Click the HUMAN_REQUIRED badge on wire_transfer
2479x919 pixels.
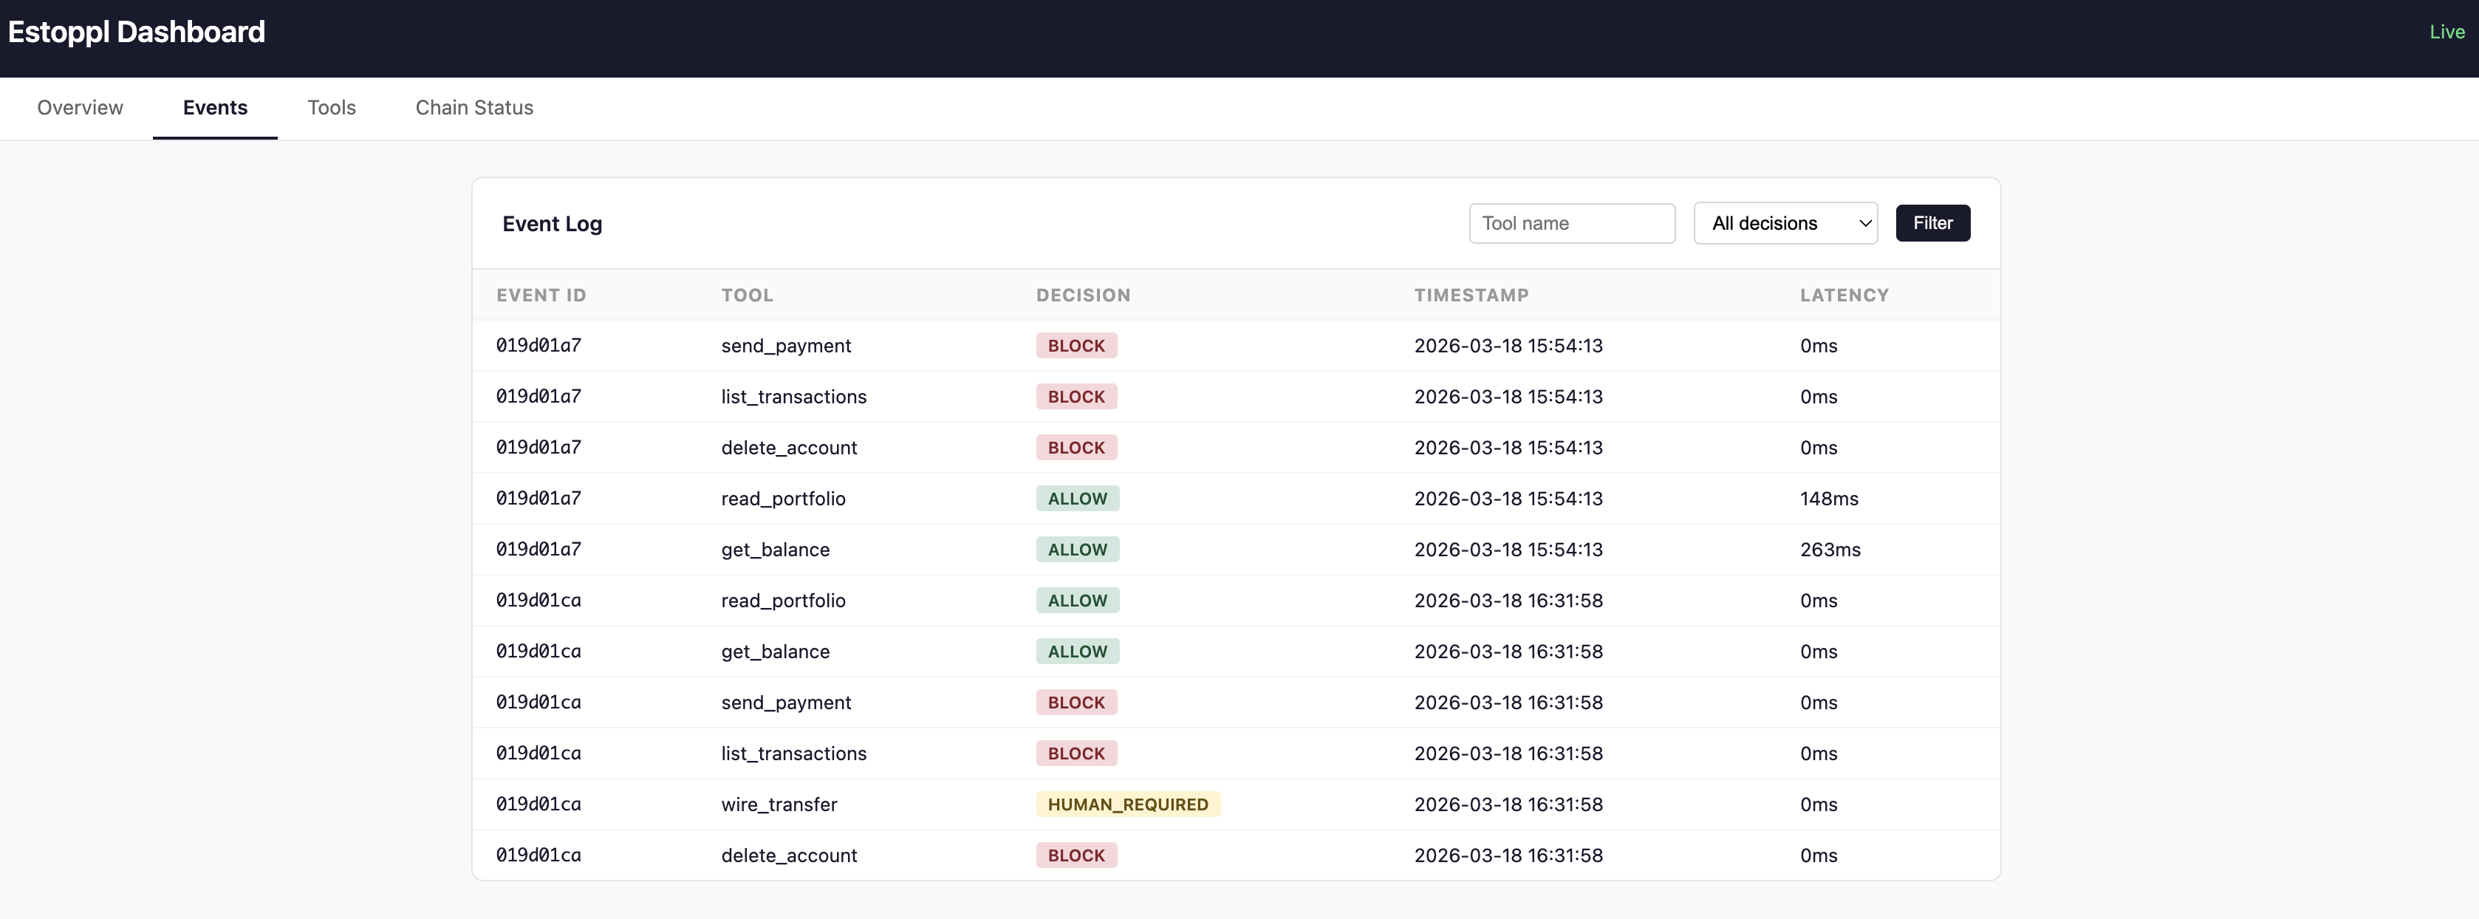(x=1128, y=804)
